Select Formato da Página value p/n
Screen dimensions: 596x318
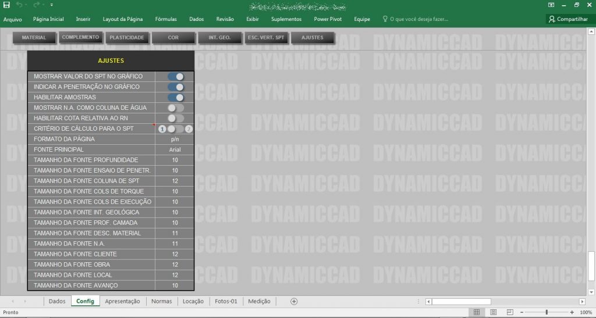[175, 140]
